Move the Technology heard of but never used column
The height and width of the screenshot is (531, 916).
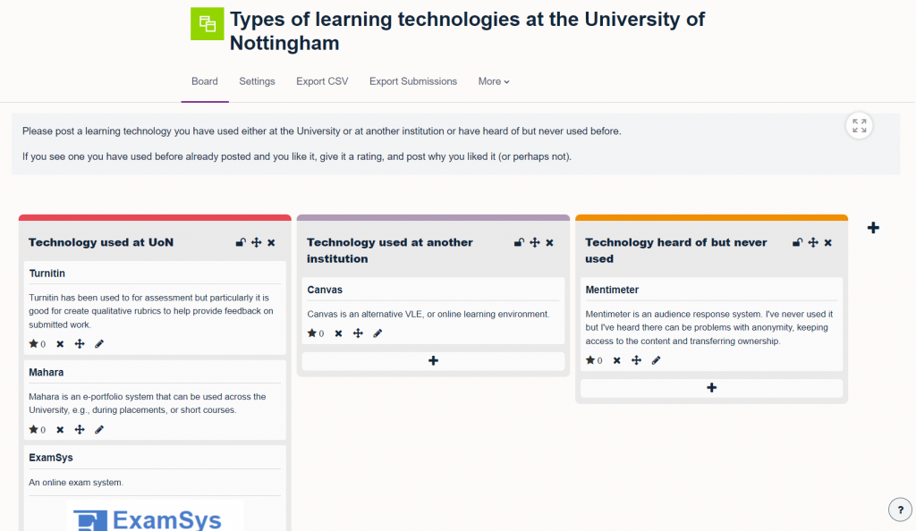point(813,242)
